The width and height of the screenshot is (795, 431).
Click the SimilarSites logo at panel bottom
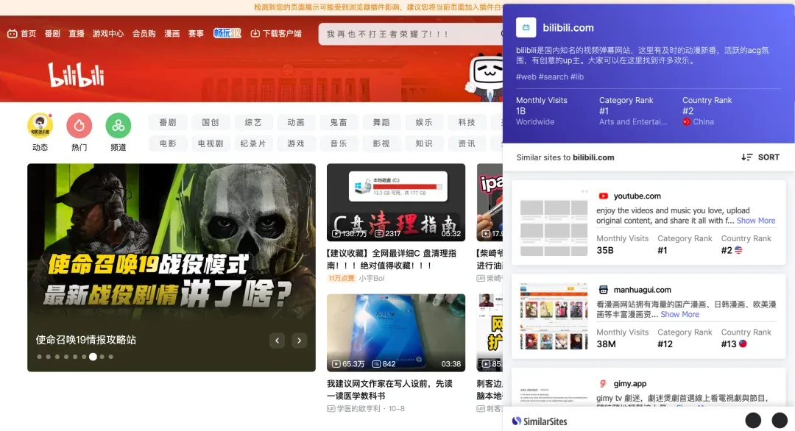539,421
